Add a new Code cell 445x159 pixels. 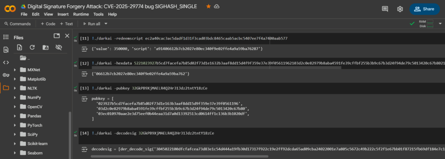pyautogui.click(x=48, y=24)
